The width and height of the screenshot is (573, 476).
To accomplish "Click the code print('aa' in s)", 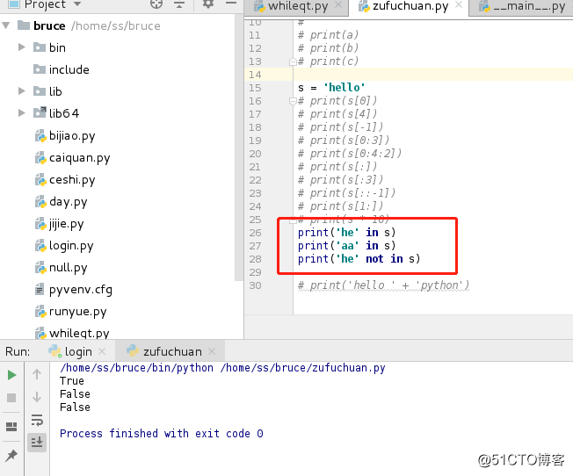I will [346, 246].
